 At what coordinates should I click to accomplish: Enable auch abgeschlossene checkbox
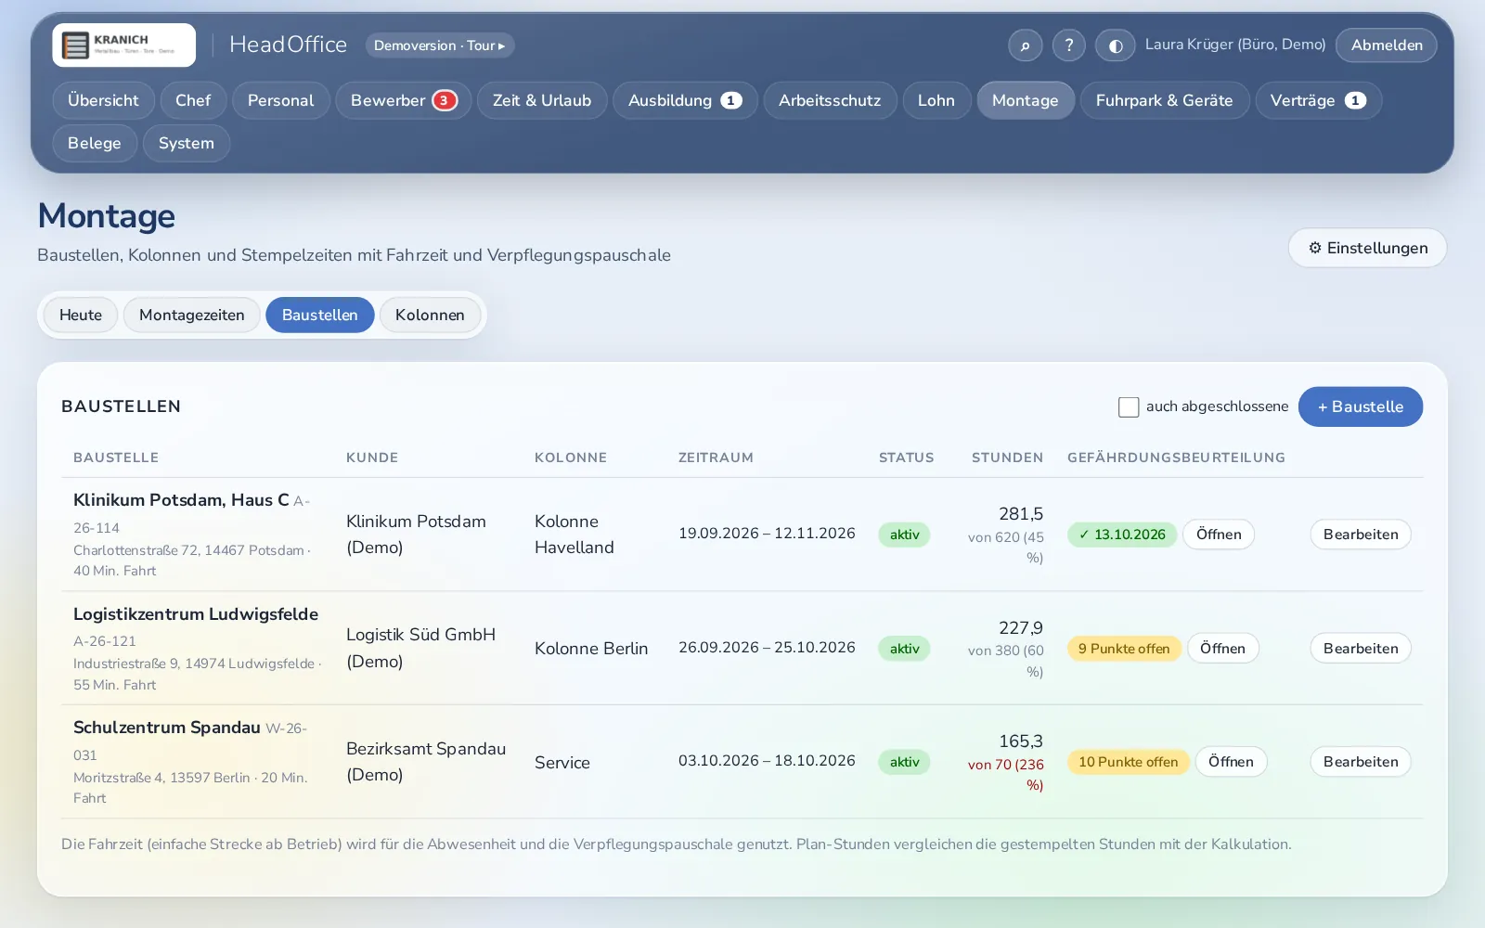click(1129, 406)
